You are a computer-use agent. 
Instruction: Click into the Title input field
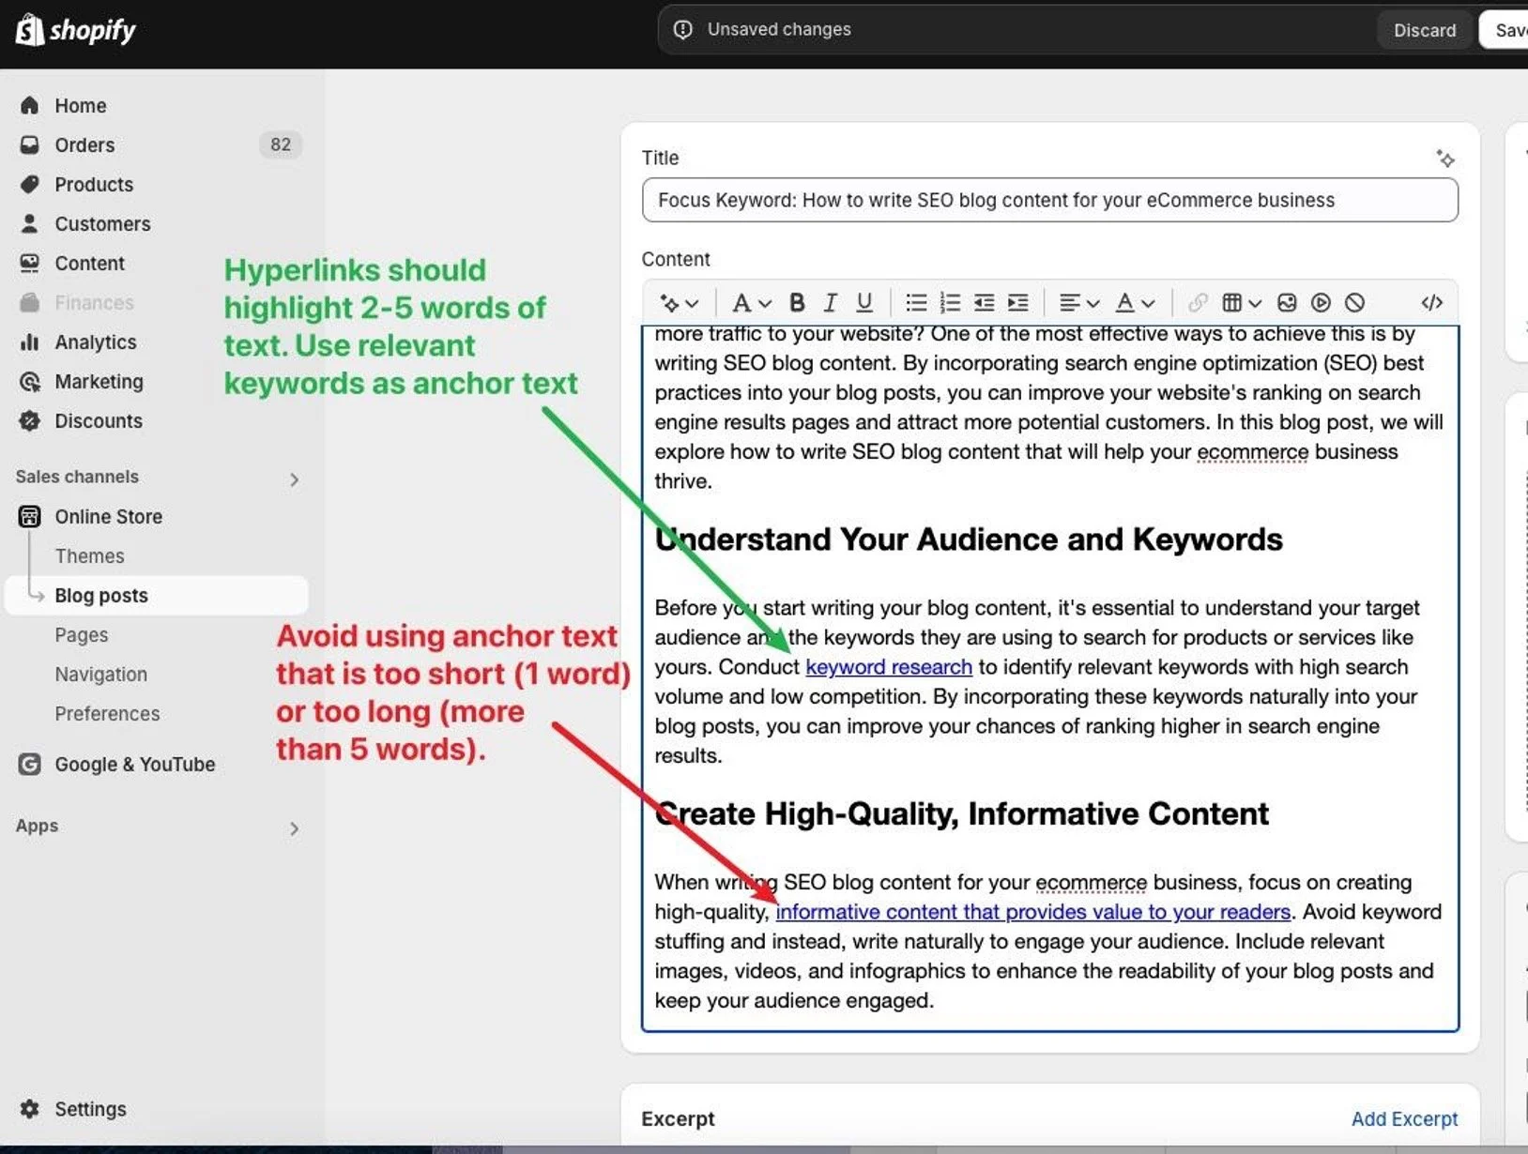point(1049,201)
